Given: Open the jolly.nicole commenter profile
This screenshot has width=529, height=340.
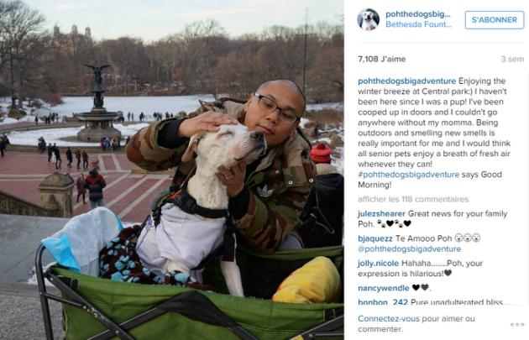Looking at the screenshot, I should coord(378,264).
